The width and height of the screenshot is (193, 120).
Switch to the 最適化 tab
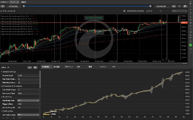(x=23, y=2)
